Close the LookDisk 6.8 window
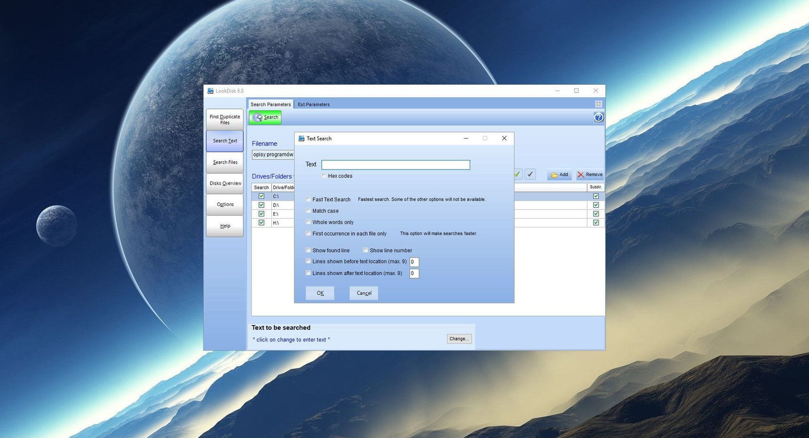Image resolution: width=809 pixels, height=438 pixels. 595,91
